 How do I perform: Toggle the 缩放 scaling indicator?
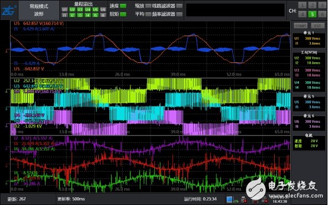click(x=148, y=6)
